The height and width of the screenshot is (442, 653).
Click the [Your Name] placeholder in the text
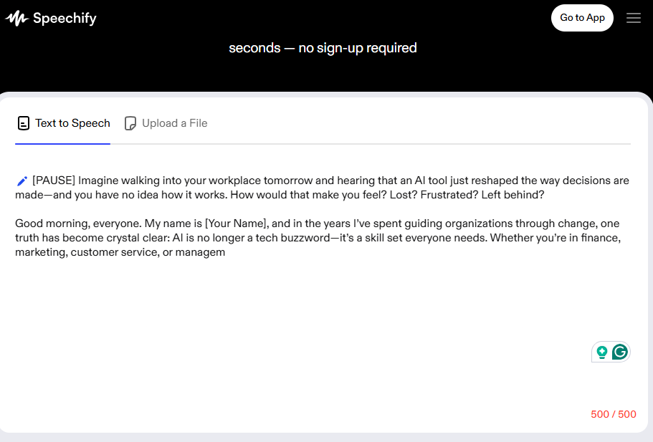[x=237, y=224]
